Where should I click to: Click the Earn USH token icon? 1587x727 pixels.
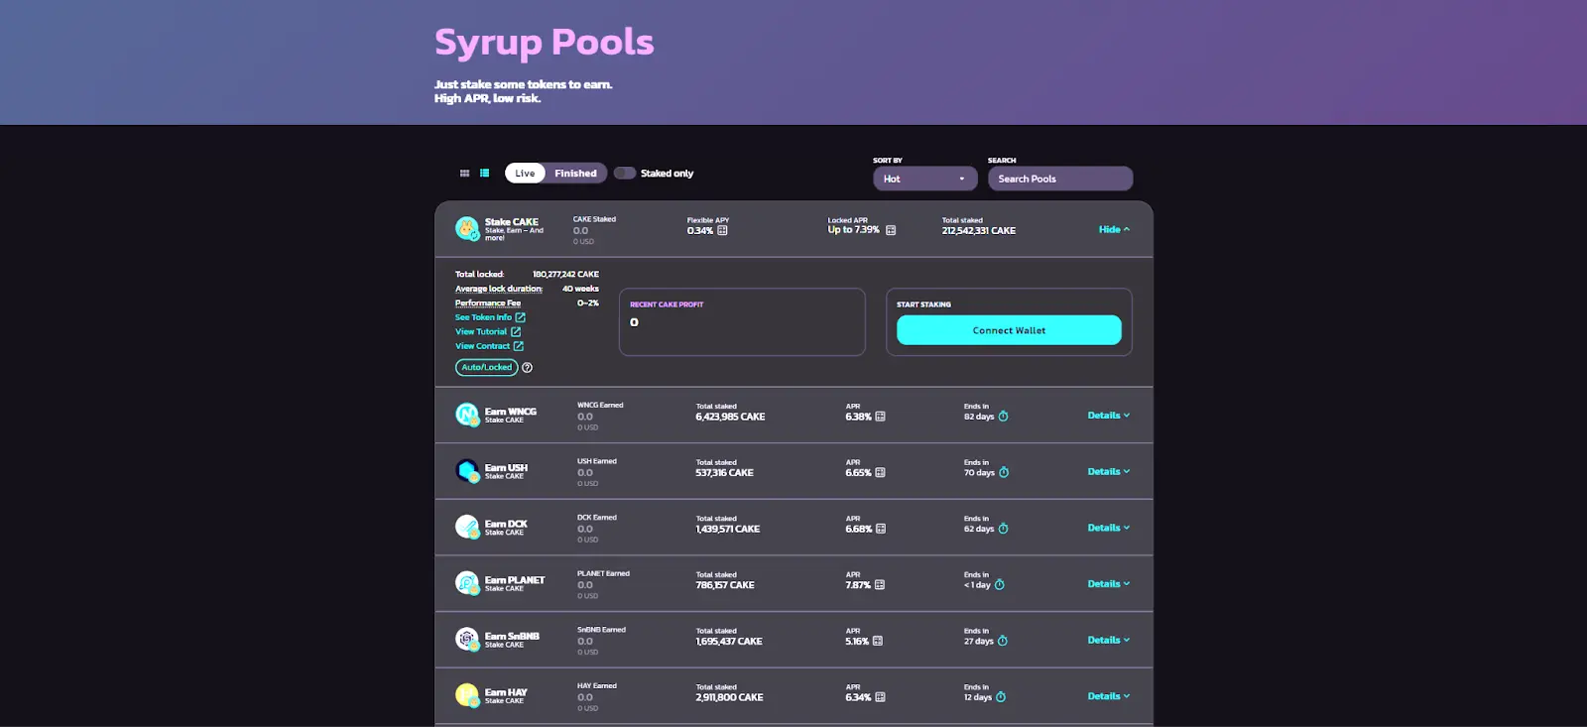467,471
